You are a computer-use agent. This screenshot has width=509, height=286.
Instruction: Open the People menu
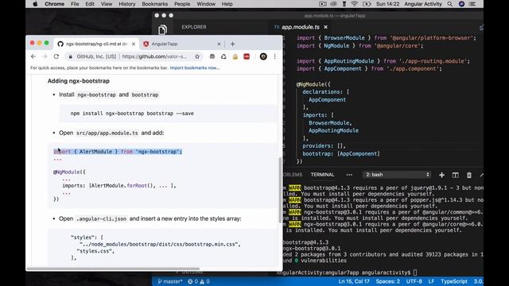coord(182,4)
